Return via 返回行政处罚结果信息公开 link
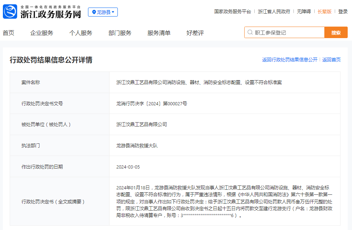 (290, 60)
